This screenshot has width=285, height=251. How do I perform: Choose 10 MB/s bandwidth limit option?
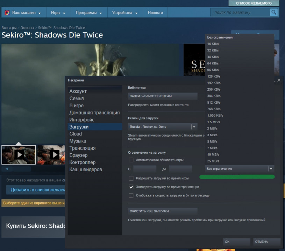pyautogui.click(x=213, y=154)
